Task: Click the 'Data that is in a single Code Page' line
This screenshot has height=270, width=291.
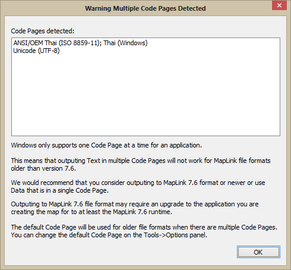Action: pos(60,190)
